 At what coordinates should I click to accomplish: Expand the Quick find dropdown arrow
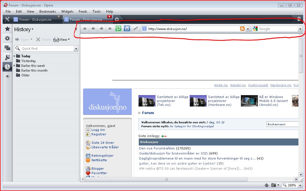click(76, 49)
